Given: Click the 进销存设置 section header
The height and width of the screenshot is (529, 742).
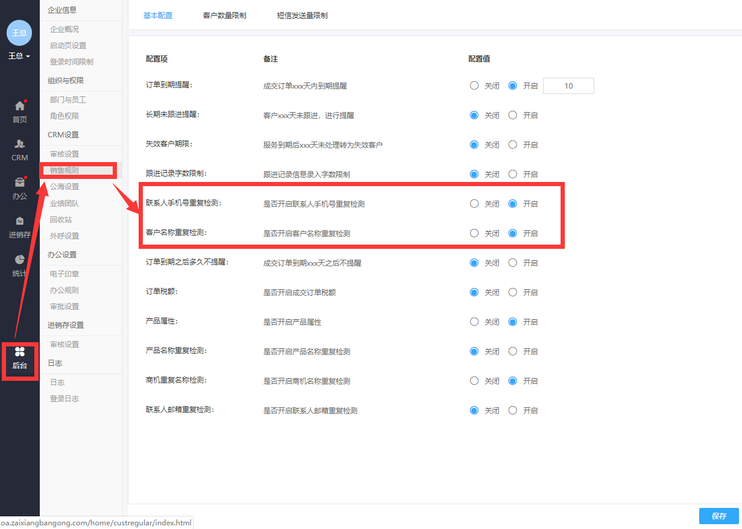Looking at the screenshot, I should [66, 325].
